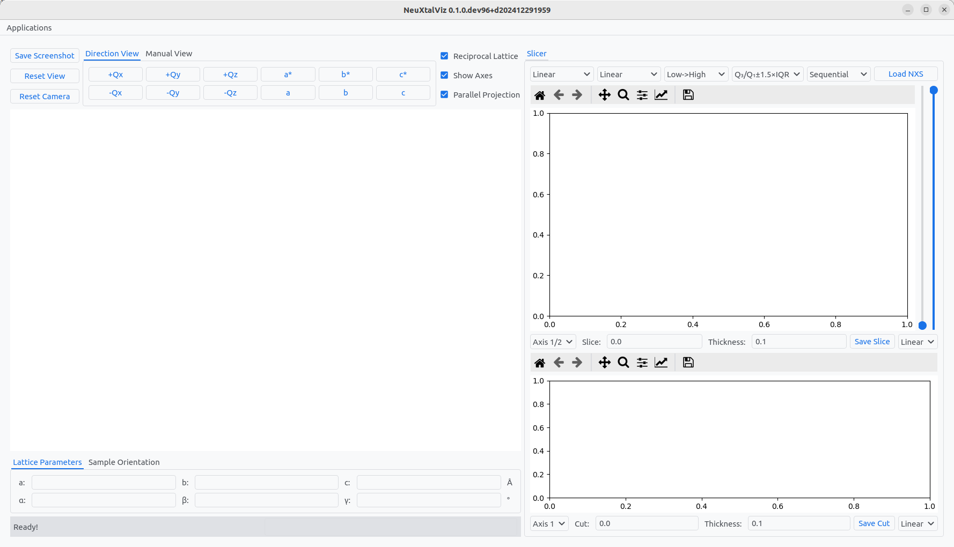The width and height of the screenshot is (954, 547).
Task: Click the vertical slider handle at the top
Action: 934,90
